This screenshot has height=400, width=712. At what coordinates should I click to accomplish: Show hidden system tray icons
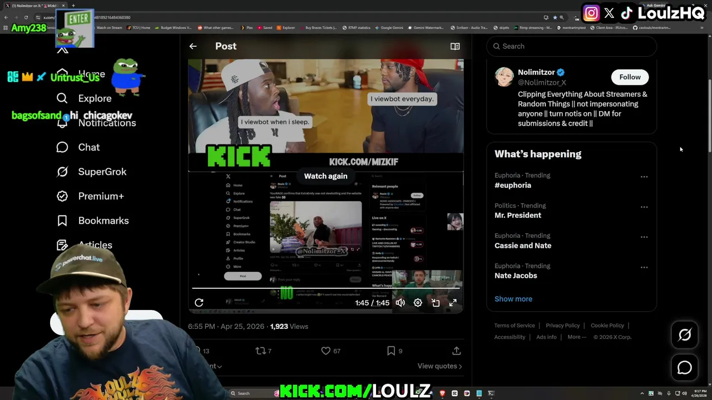[x=642, y=393]
